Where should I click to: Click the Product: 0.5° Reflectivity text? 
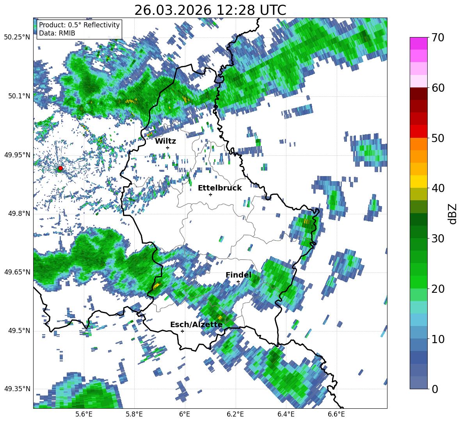[79, 25]
